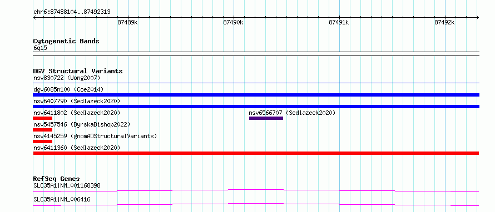Viewport: 495px width, 212px height.
Task: Open SLC35A1|NM_001168398 gene label
Action: (x=67, y=185)
